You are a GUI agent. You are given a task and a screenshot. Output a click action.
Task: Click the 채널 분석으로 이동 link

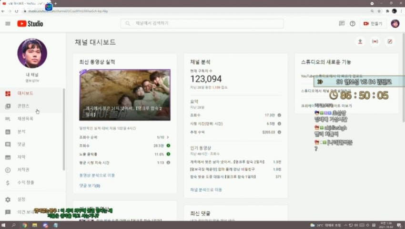click(x=206, y=190)
